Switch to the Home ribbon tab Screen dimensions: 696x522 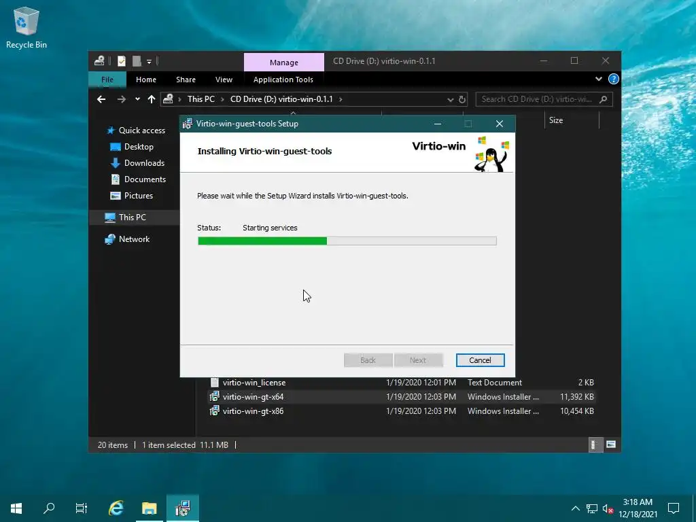click(146, 80)
